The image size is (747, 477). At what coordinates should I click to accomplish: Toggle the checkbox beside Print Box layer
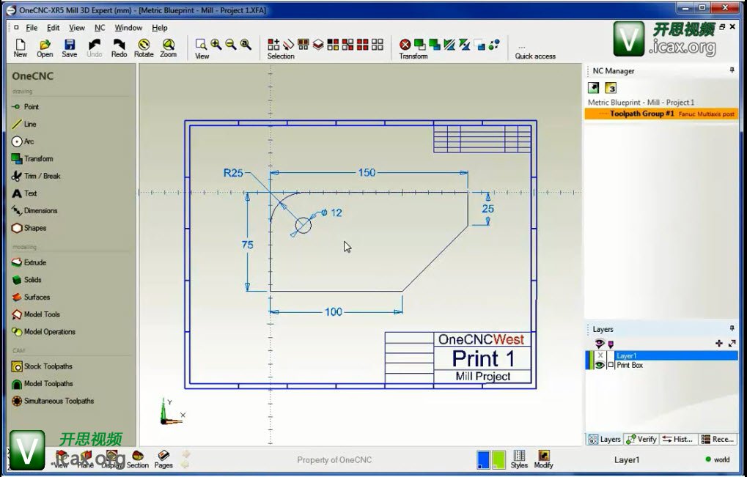point(611,365)
